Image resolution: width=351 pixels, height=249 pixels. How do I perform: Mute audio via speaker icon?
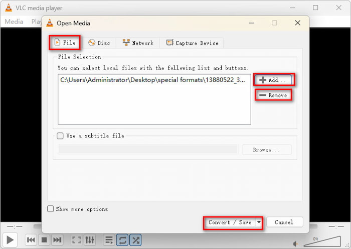[x=296, y=244]
